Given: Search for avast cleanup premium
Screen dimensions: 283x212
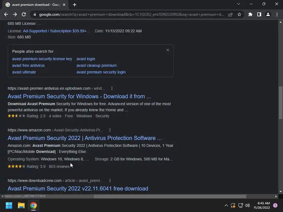Looking at the screenshot, I should [x=96, y=65].
